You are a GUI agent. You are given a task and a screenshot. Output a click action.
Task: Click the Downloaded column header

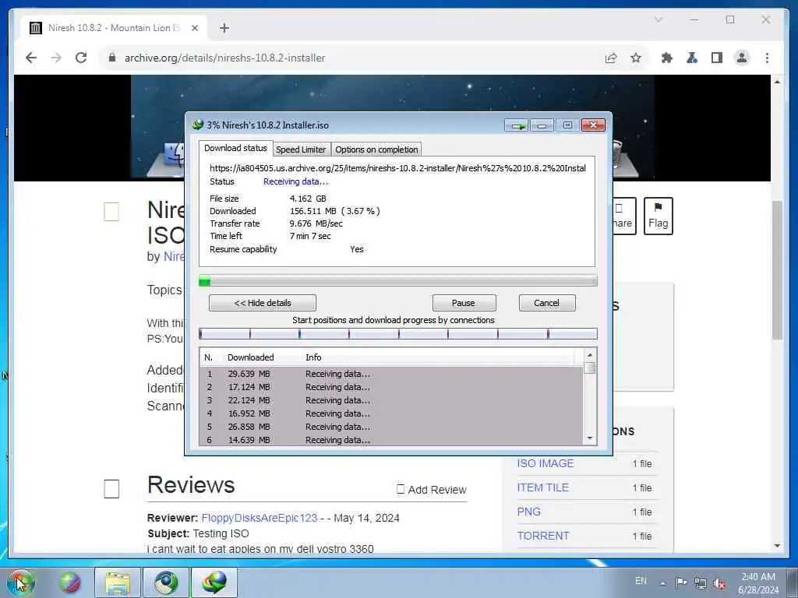click(x=250, y=357)
